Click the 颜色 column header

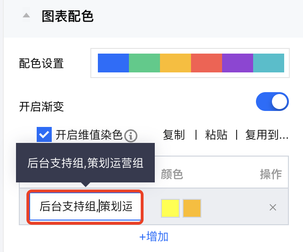point(172,174)
